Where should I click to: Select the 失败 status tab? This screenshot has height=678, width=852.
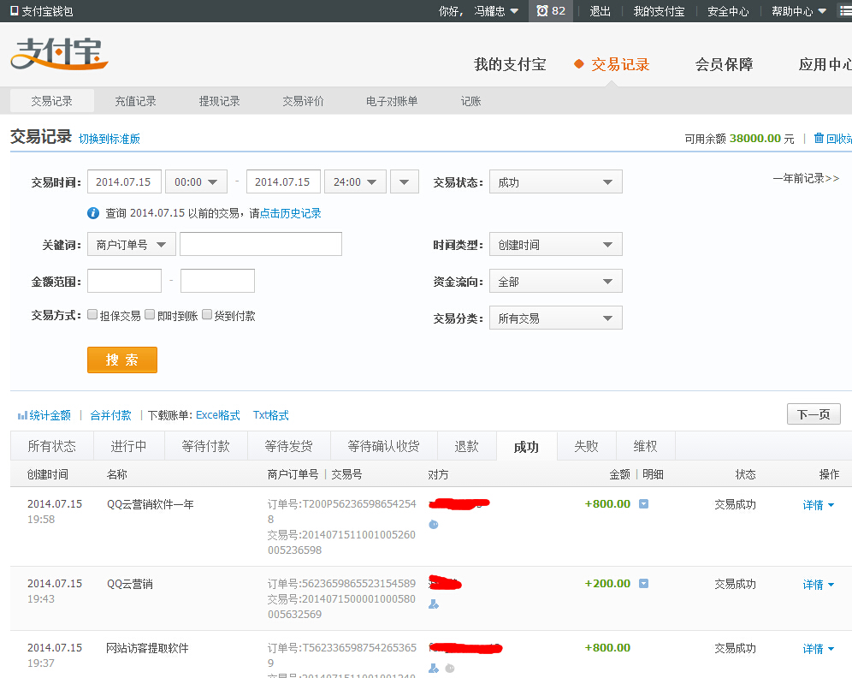click(x=586, y=446)
